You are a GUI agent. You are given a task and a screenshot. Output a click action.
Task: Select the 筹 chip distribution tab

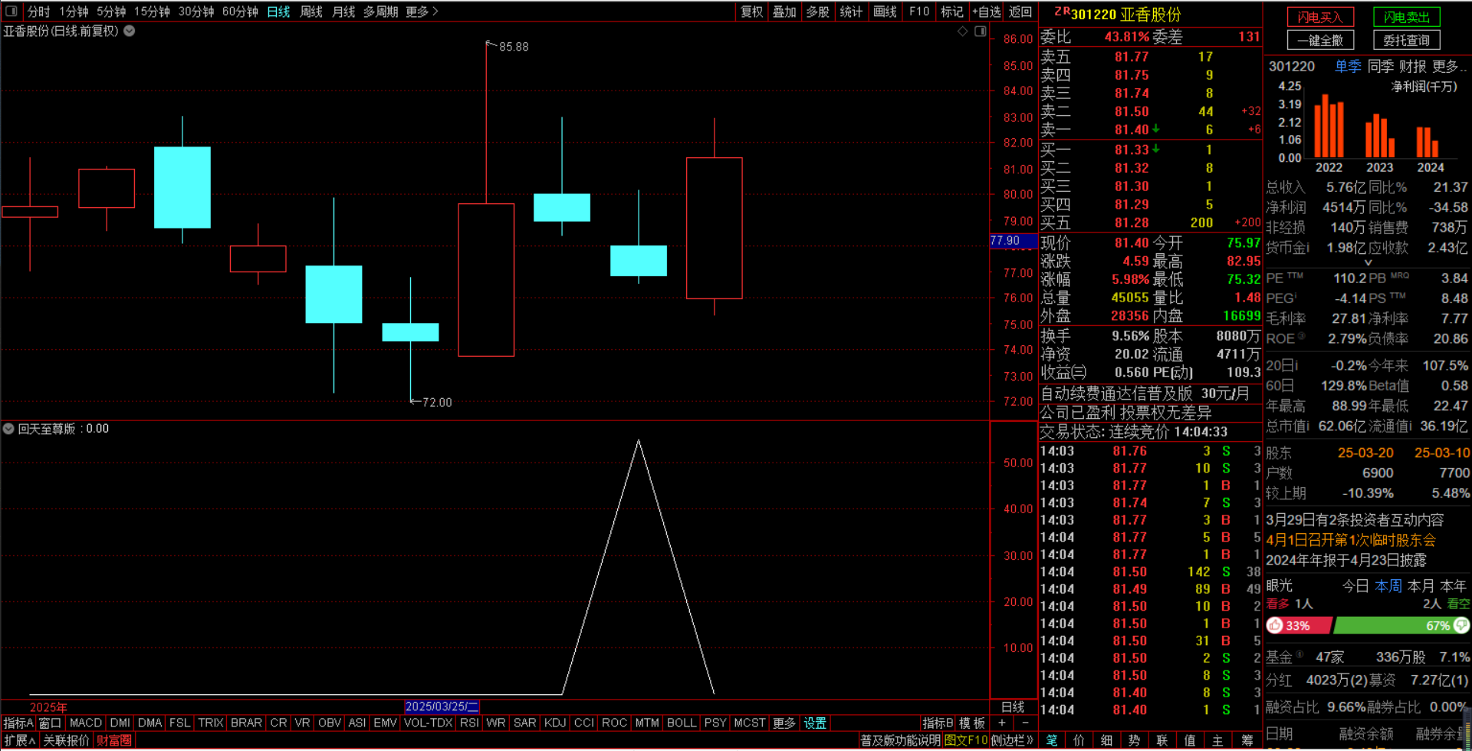(x=1247, y=740)
